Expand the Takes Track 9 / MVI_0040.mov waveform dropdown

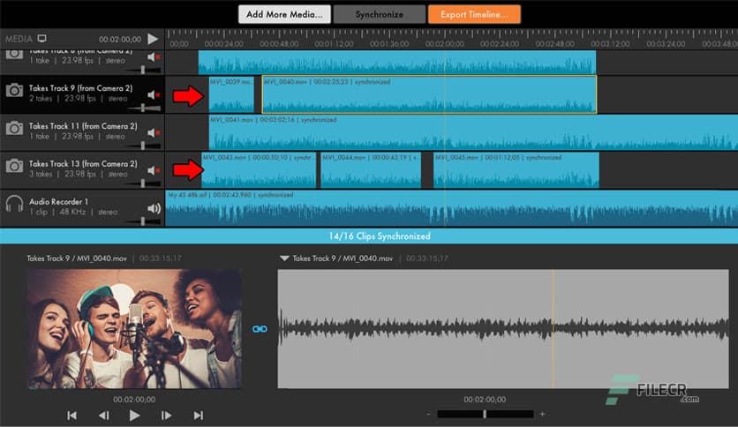pos(284,258)
